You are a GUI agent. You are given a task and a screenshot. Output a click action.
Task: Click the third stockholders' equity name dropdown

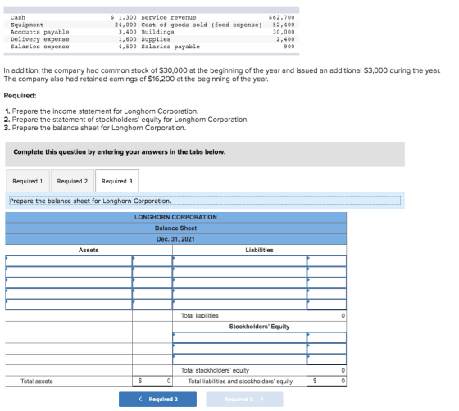239,359
